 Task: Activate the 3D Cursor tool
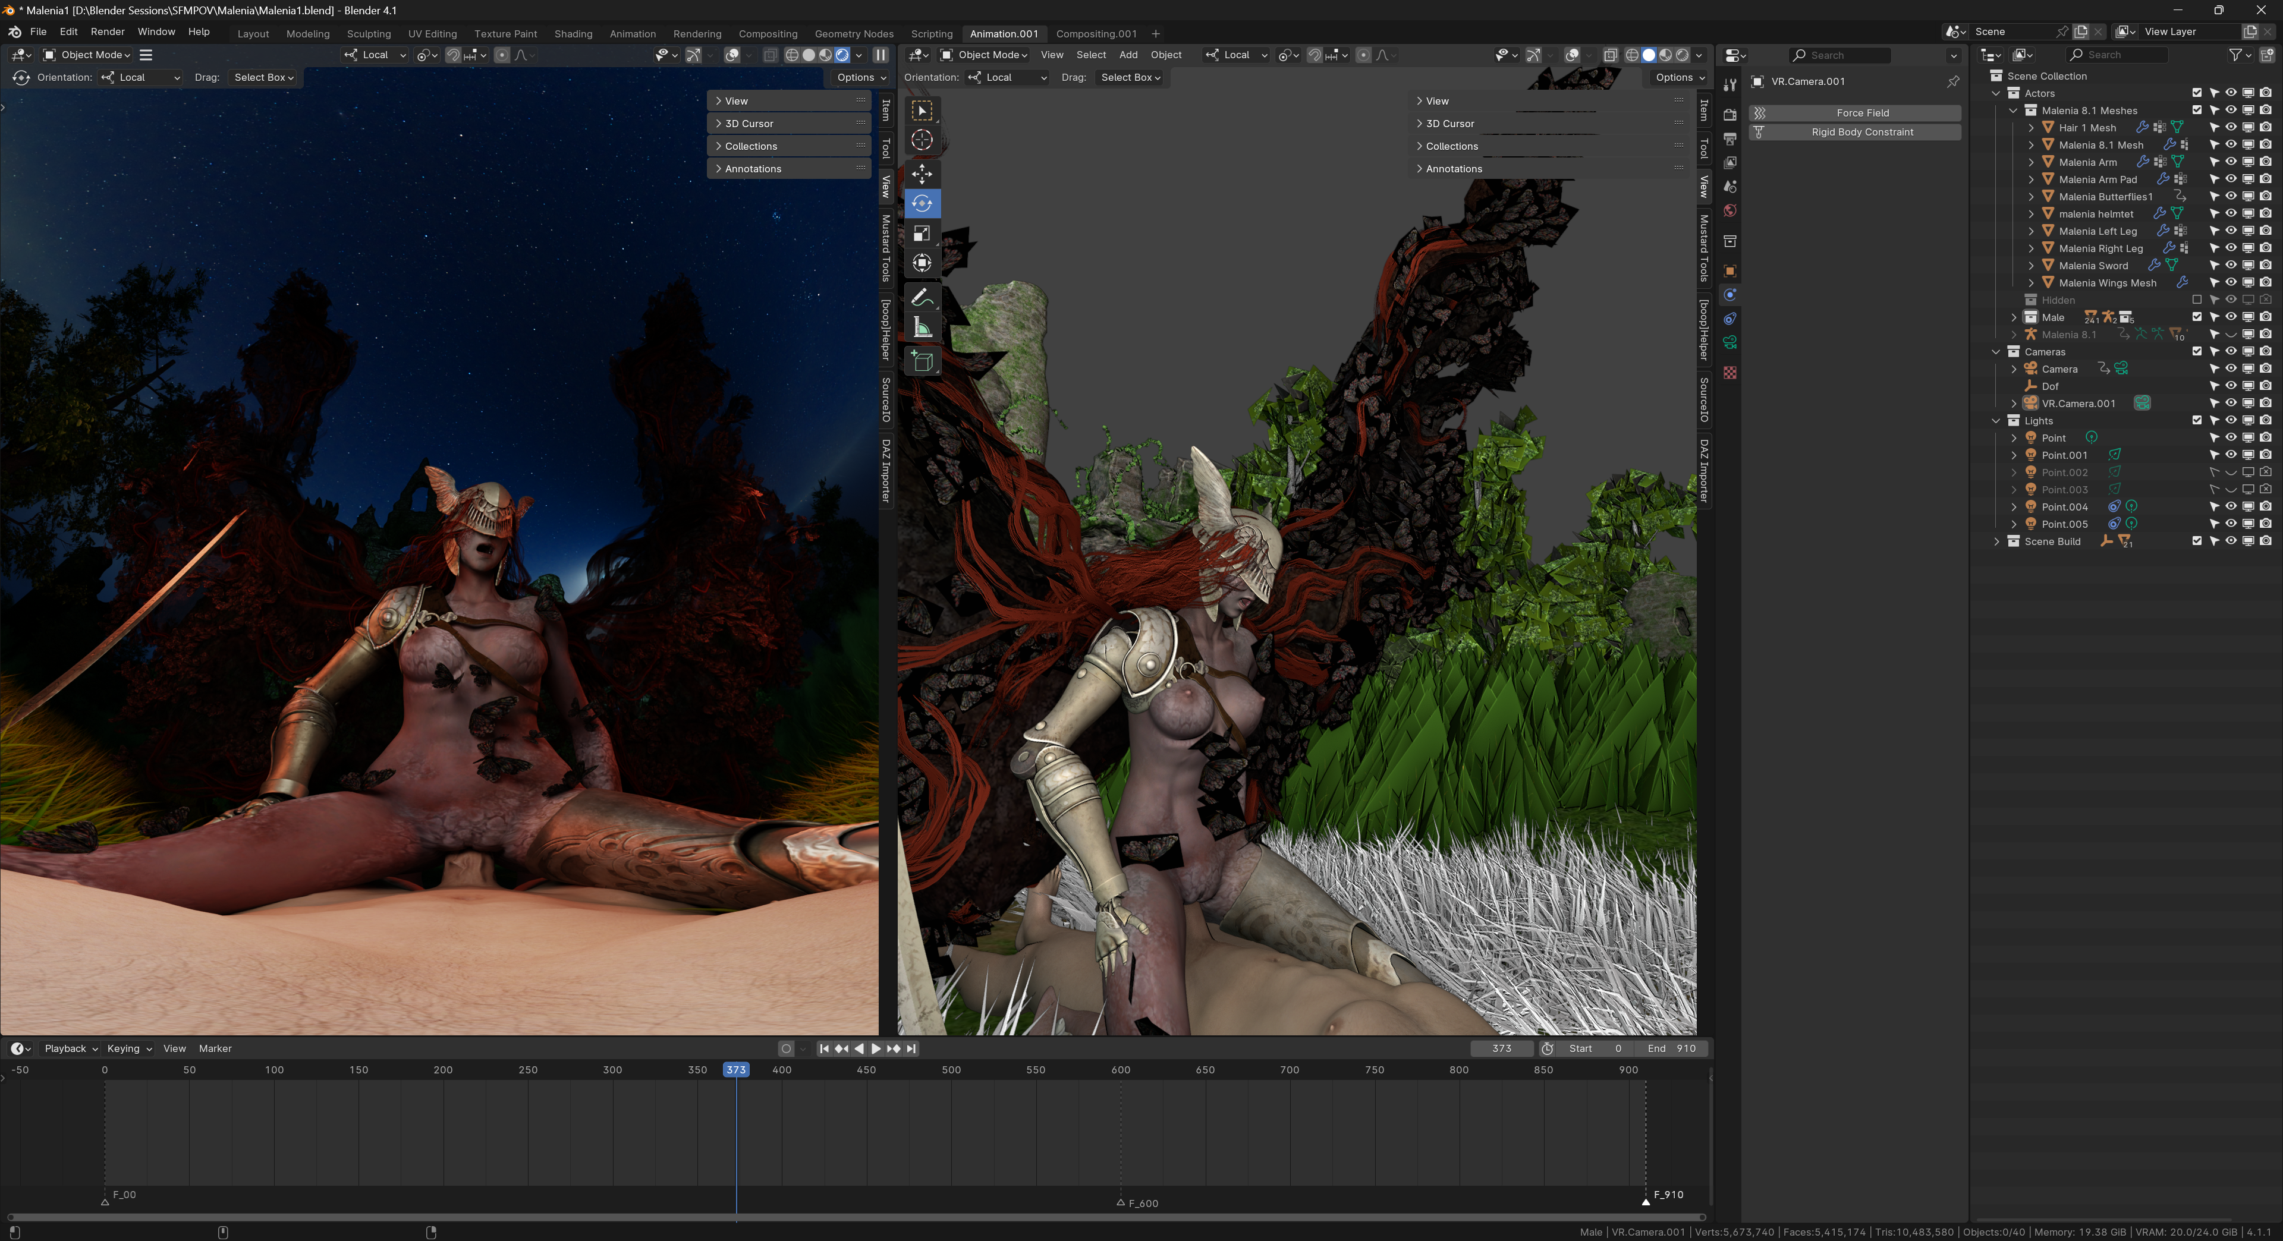pyautogui.click(x=922, y=140)
